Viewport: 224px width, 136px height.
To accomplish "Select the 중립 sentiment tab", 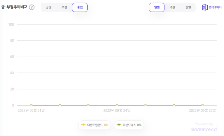I will click(x=80, y=7).
